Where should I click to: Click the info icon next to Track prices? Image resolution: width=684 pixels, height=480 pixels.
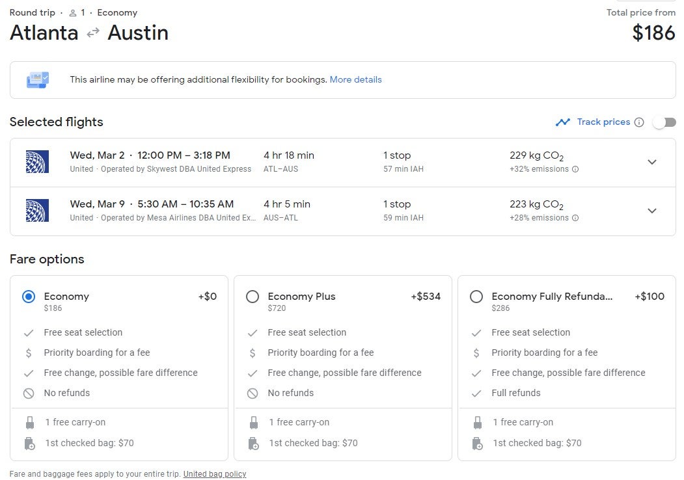(x=639, y=122)
